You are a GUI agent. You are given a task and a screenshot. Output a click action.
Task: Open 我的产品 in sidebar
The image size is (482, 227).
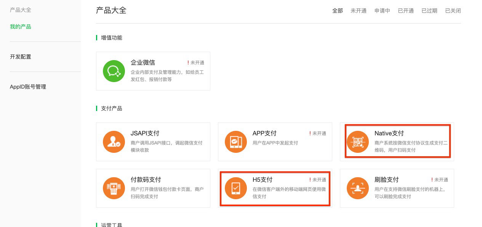(x=21, y=27)
